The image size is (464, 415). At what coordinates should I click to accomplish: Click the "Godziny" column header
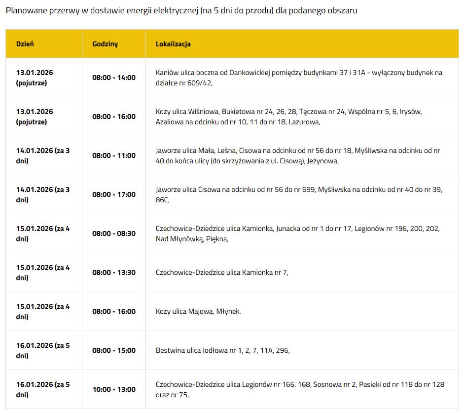[x=105, y=44]
